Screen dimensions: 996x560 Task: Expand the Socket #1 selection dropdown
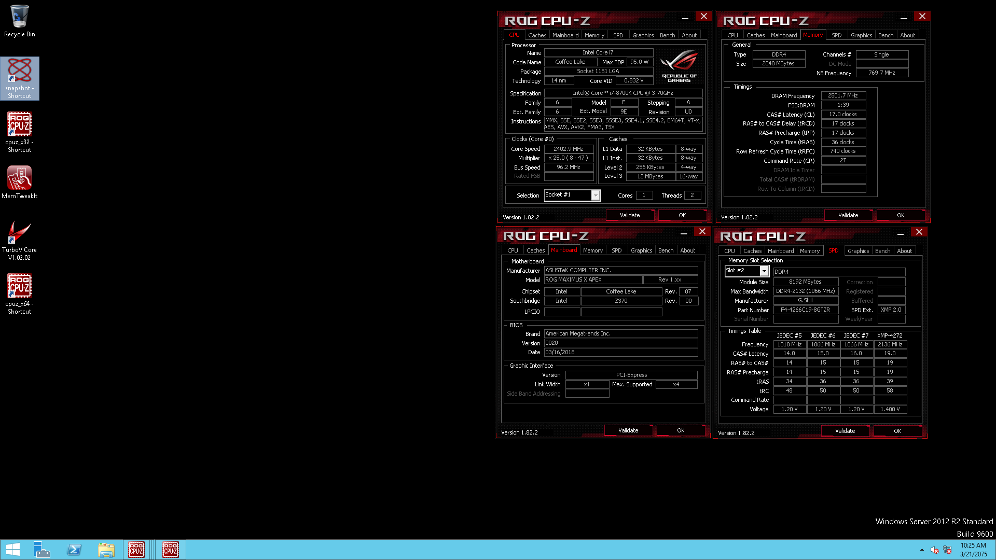coord(596,195)
